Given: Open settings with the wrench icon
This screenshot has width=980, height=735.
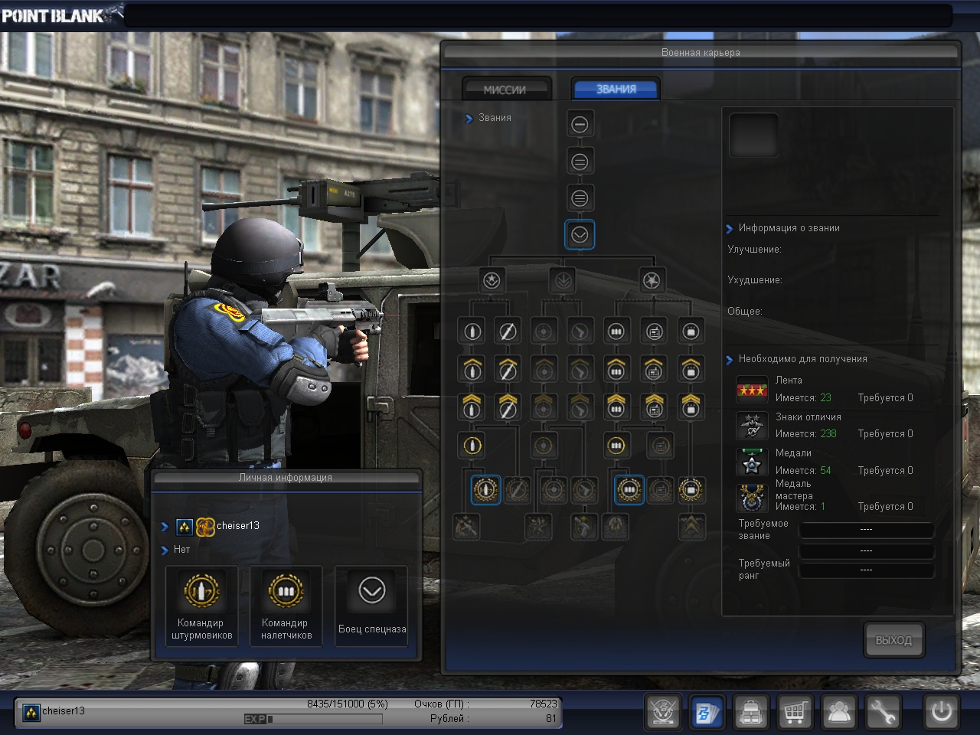Looking at the screenshot, I should click(x=884, y=712).
